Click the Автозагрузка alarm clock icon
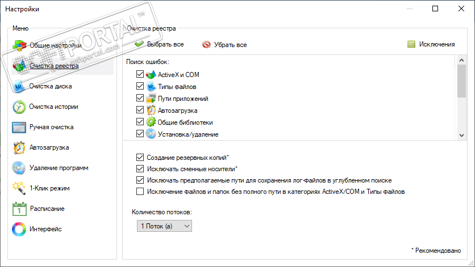The height and width of the screenshot is (267, 475). pyautogui.click(x=20, y=147)
